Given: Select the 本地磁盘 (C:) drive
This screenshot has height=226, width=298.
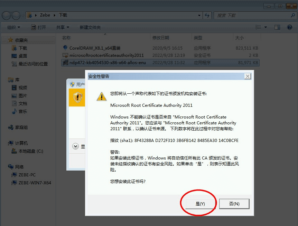Looking at the screenshot, I should tap(30, 151).
